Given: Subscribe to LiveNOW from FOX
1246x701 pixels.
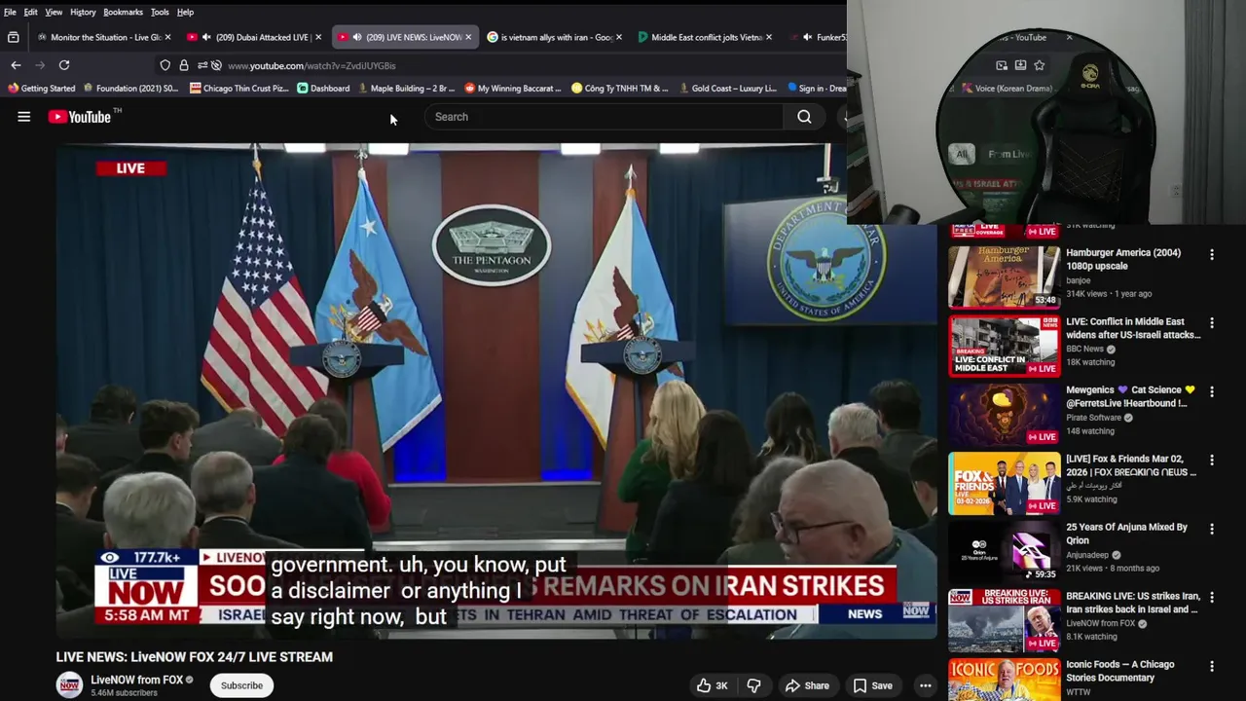Looking at the screenshot, I should [x=241, y=685].
